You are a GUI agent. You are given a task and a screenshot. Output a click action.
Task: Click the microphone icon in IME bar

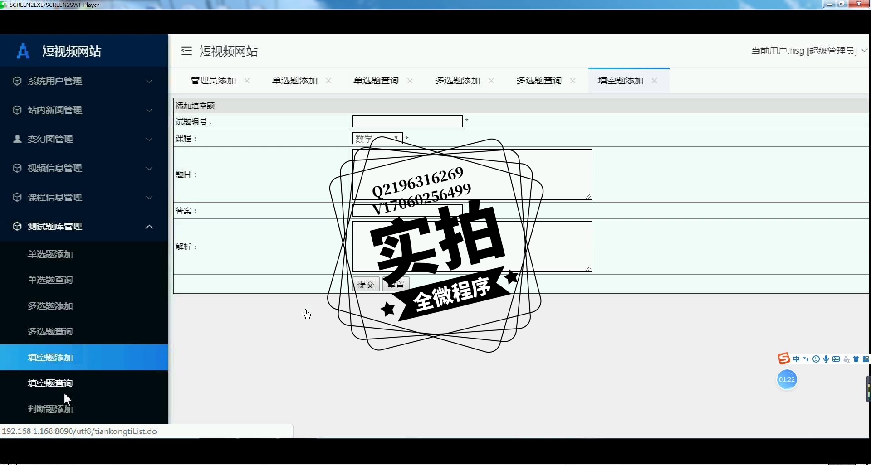pyautogui.click(x=826, y=359)
